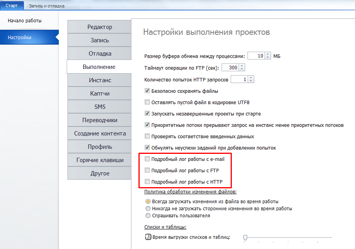Increase exchange buffer size value
This screenshot has height=249, width=355.
point(268,54)
